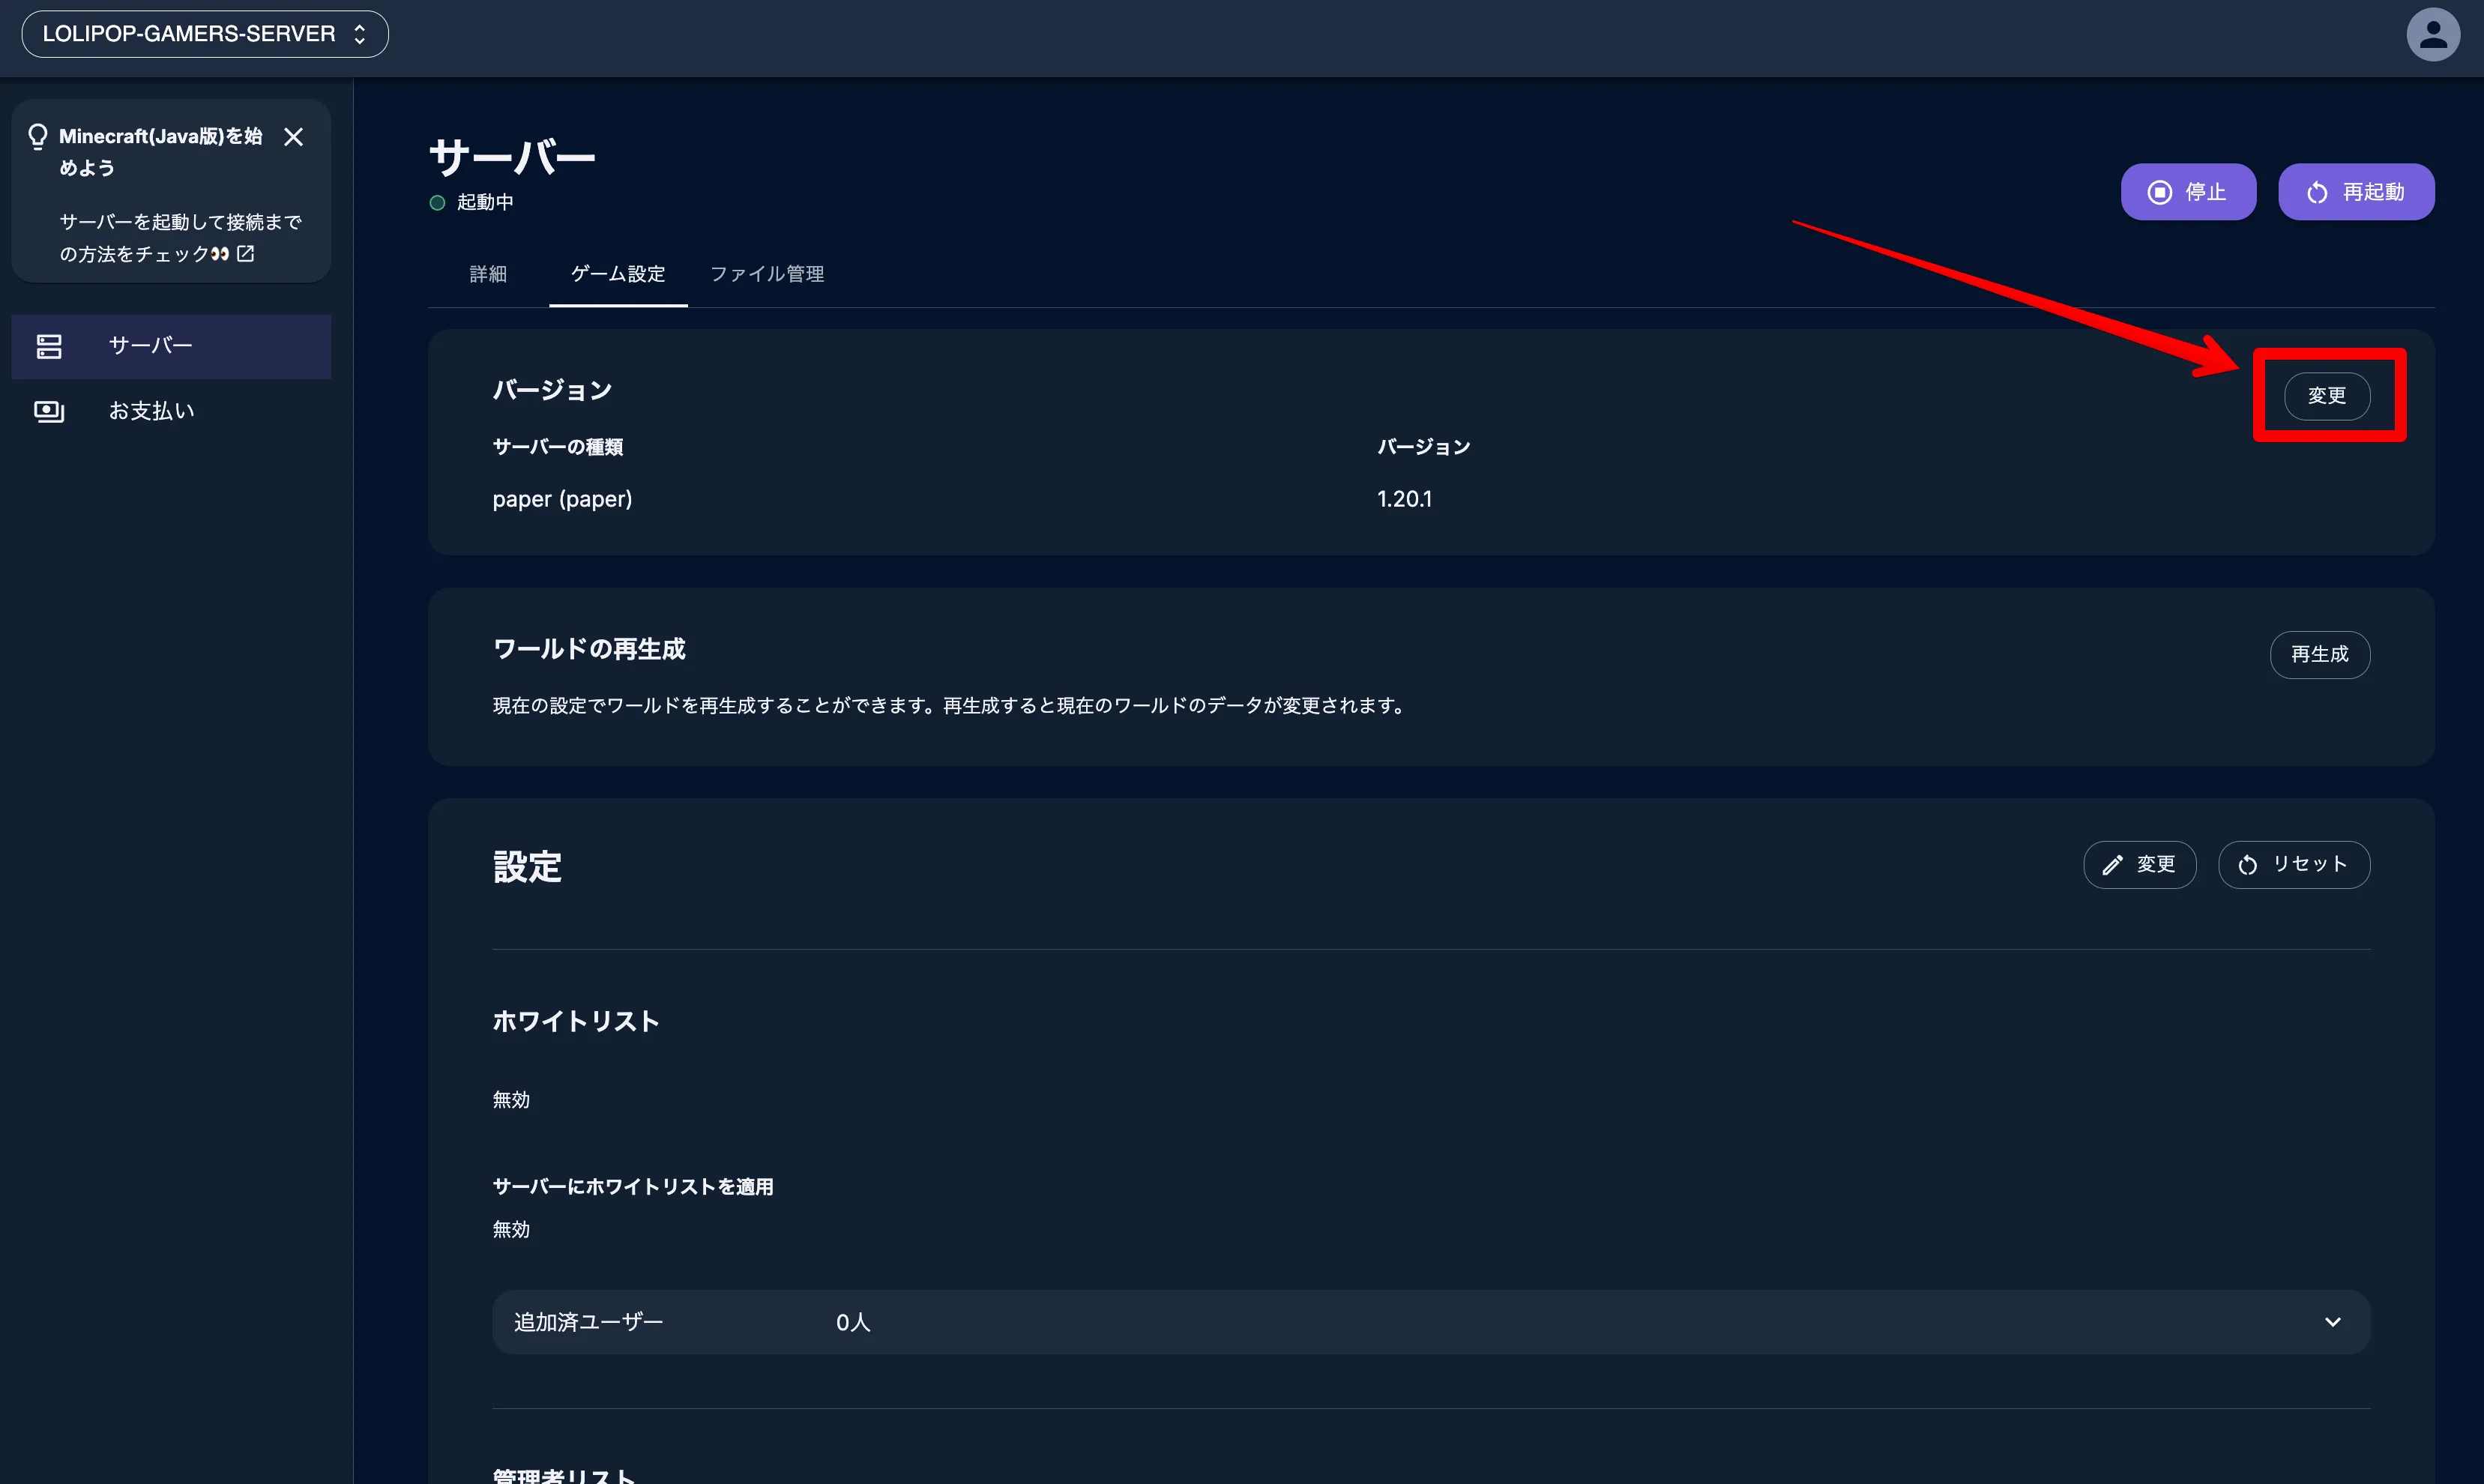The image size is (2484, 1484).
Task: Click the server rack sidebar icon
Action: coord(49,346)
